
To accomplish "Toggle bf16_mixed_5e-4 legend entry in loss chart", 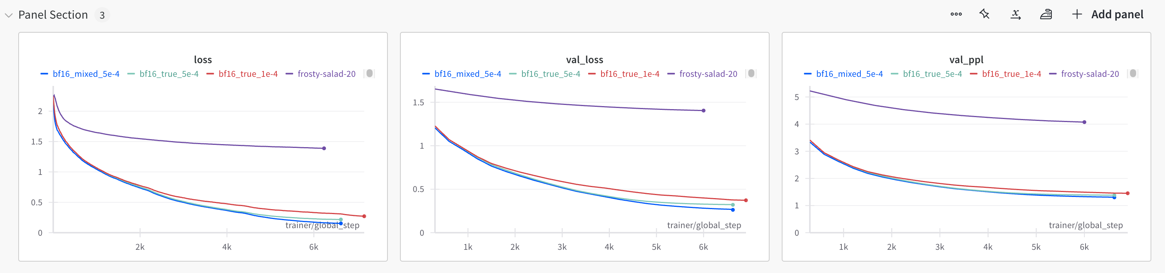I will [86, 74].
